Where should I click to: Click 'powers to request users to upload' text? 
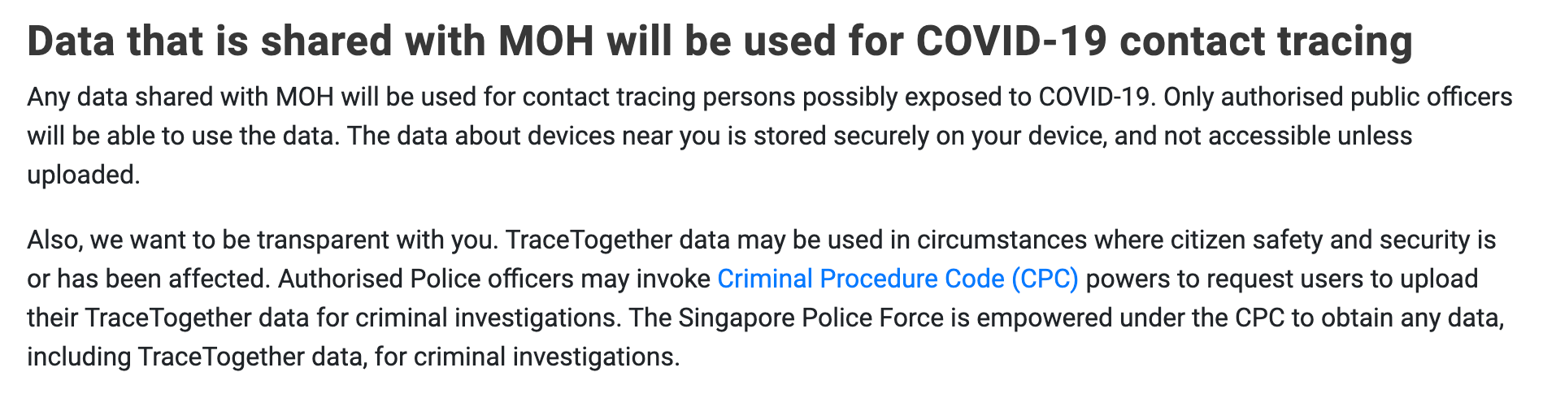point(1282,279)
